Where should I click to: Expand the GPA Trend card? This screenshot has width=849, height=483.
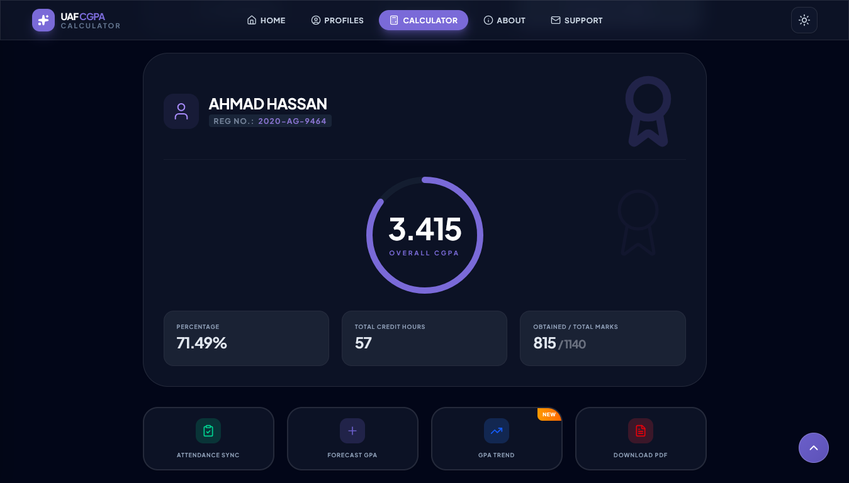pos(497,438)
